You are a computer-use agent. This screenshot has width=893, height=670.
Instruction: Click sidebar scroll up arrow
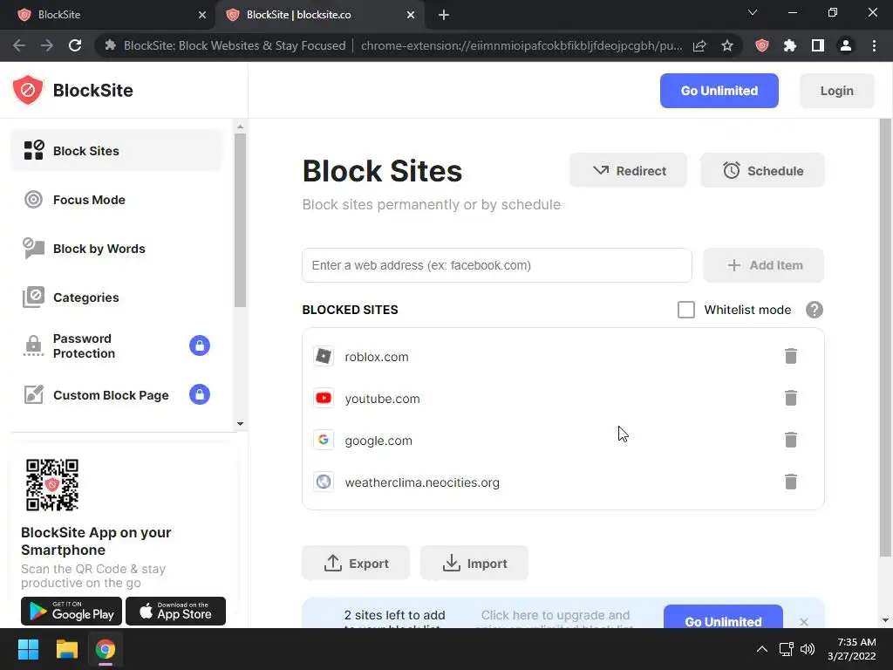point(240,126)
